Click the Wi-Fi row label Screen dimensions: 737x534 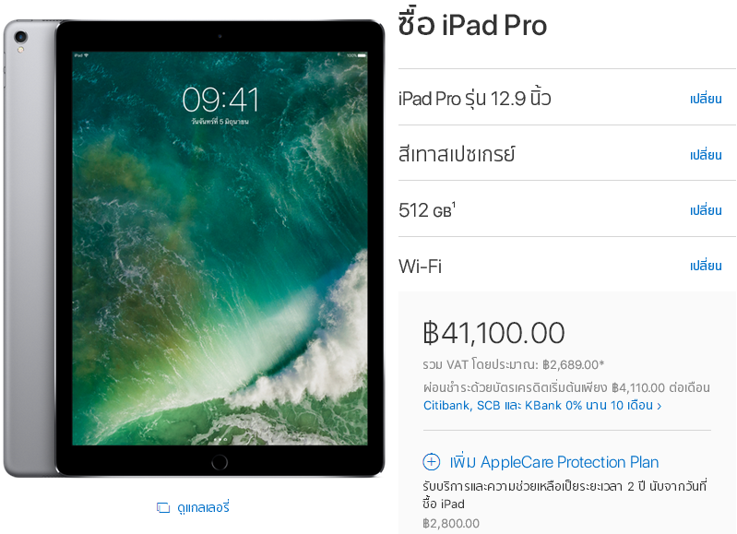(420, 267)
